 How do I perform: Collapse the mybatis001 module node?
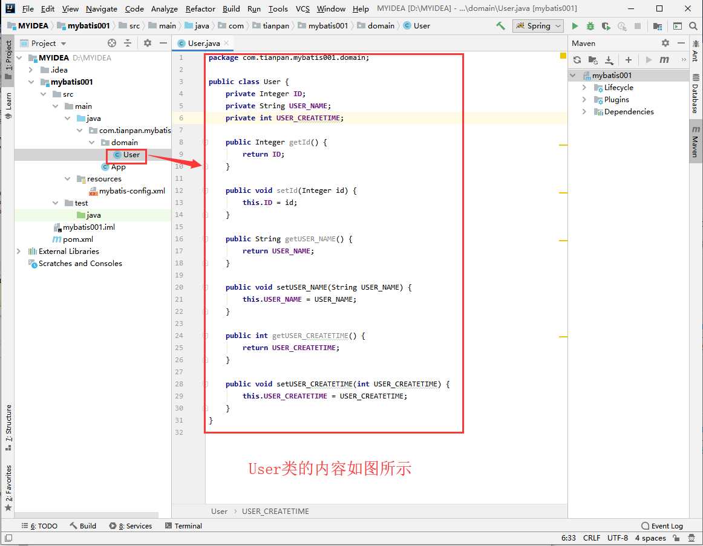pos(31,82)
